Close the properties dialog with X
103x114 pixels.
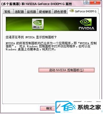[x=95, y=2]
